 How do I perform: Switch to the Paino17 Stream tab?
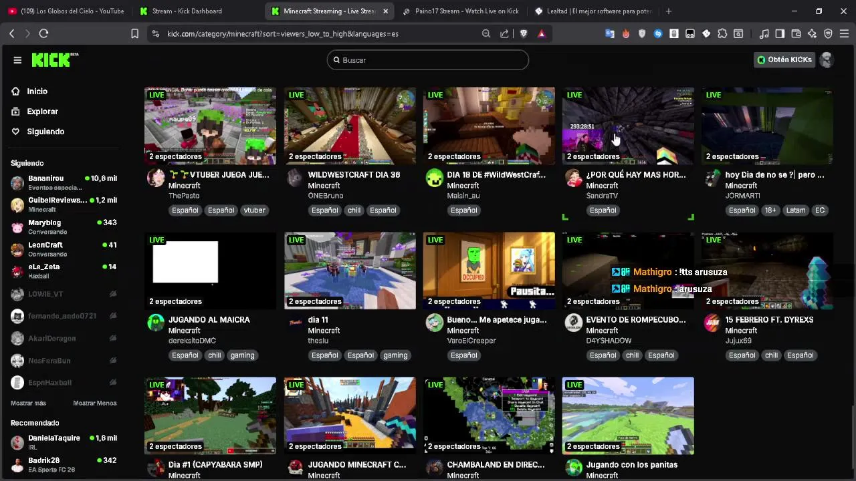pos(461,11)
